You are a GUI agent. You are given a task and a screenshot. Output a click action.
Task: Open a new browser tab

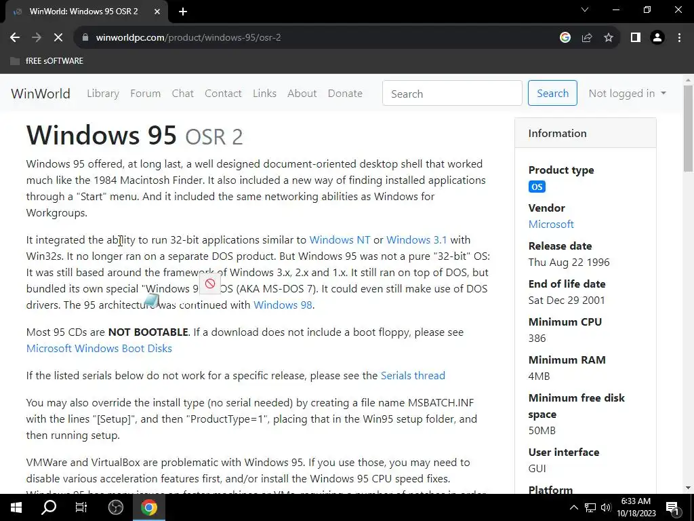click(183, 12)
